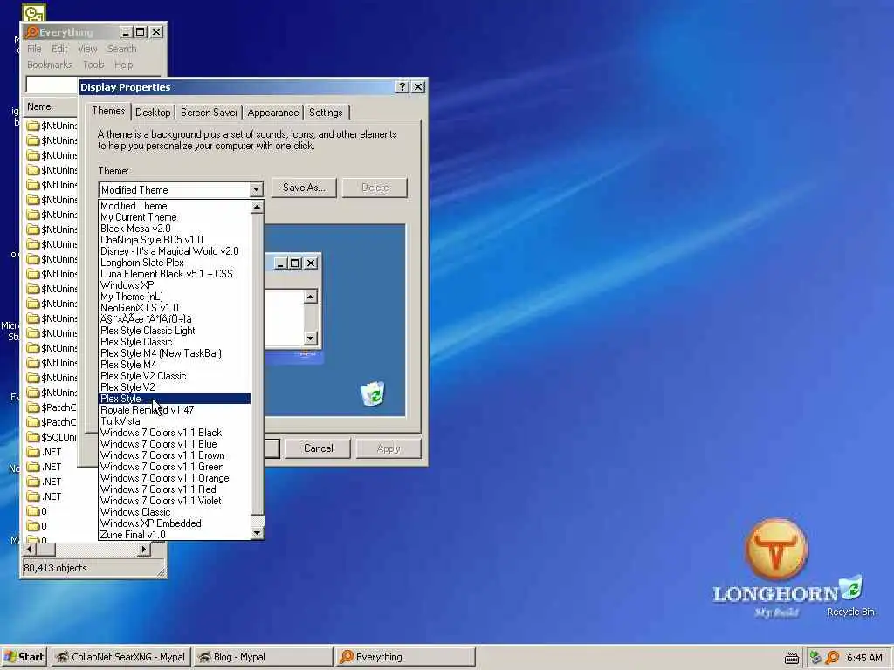
Task: Open Help menu in Everything window
Action: 123,65
